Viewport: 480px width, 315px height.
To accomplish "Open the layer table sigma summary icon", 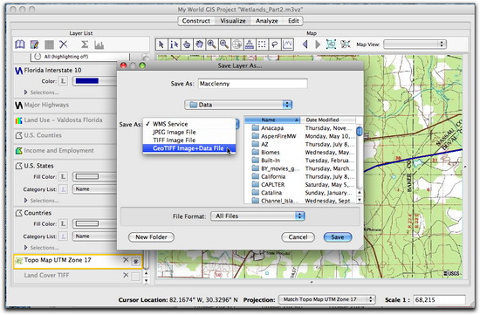I will (85, 45).
